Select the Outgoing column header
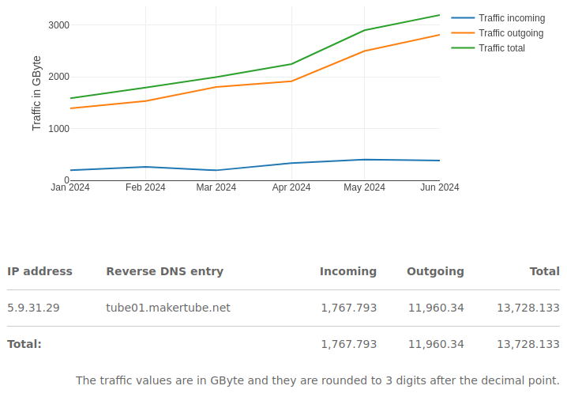Image resolution: width=567 pixels, height=397 pixels. 435,271
